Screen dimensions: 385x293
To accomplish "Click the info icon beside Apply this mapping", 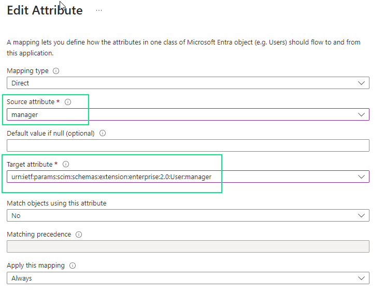I will (73, 266).
